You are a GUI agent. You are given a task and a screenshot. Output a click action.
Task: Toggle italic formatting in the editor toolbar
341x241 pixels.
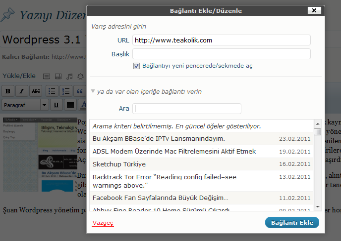pyautogui.click(x=22, y=91)
